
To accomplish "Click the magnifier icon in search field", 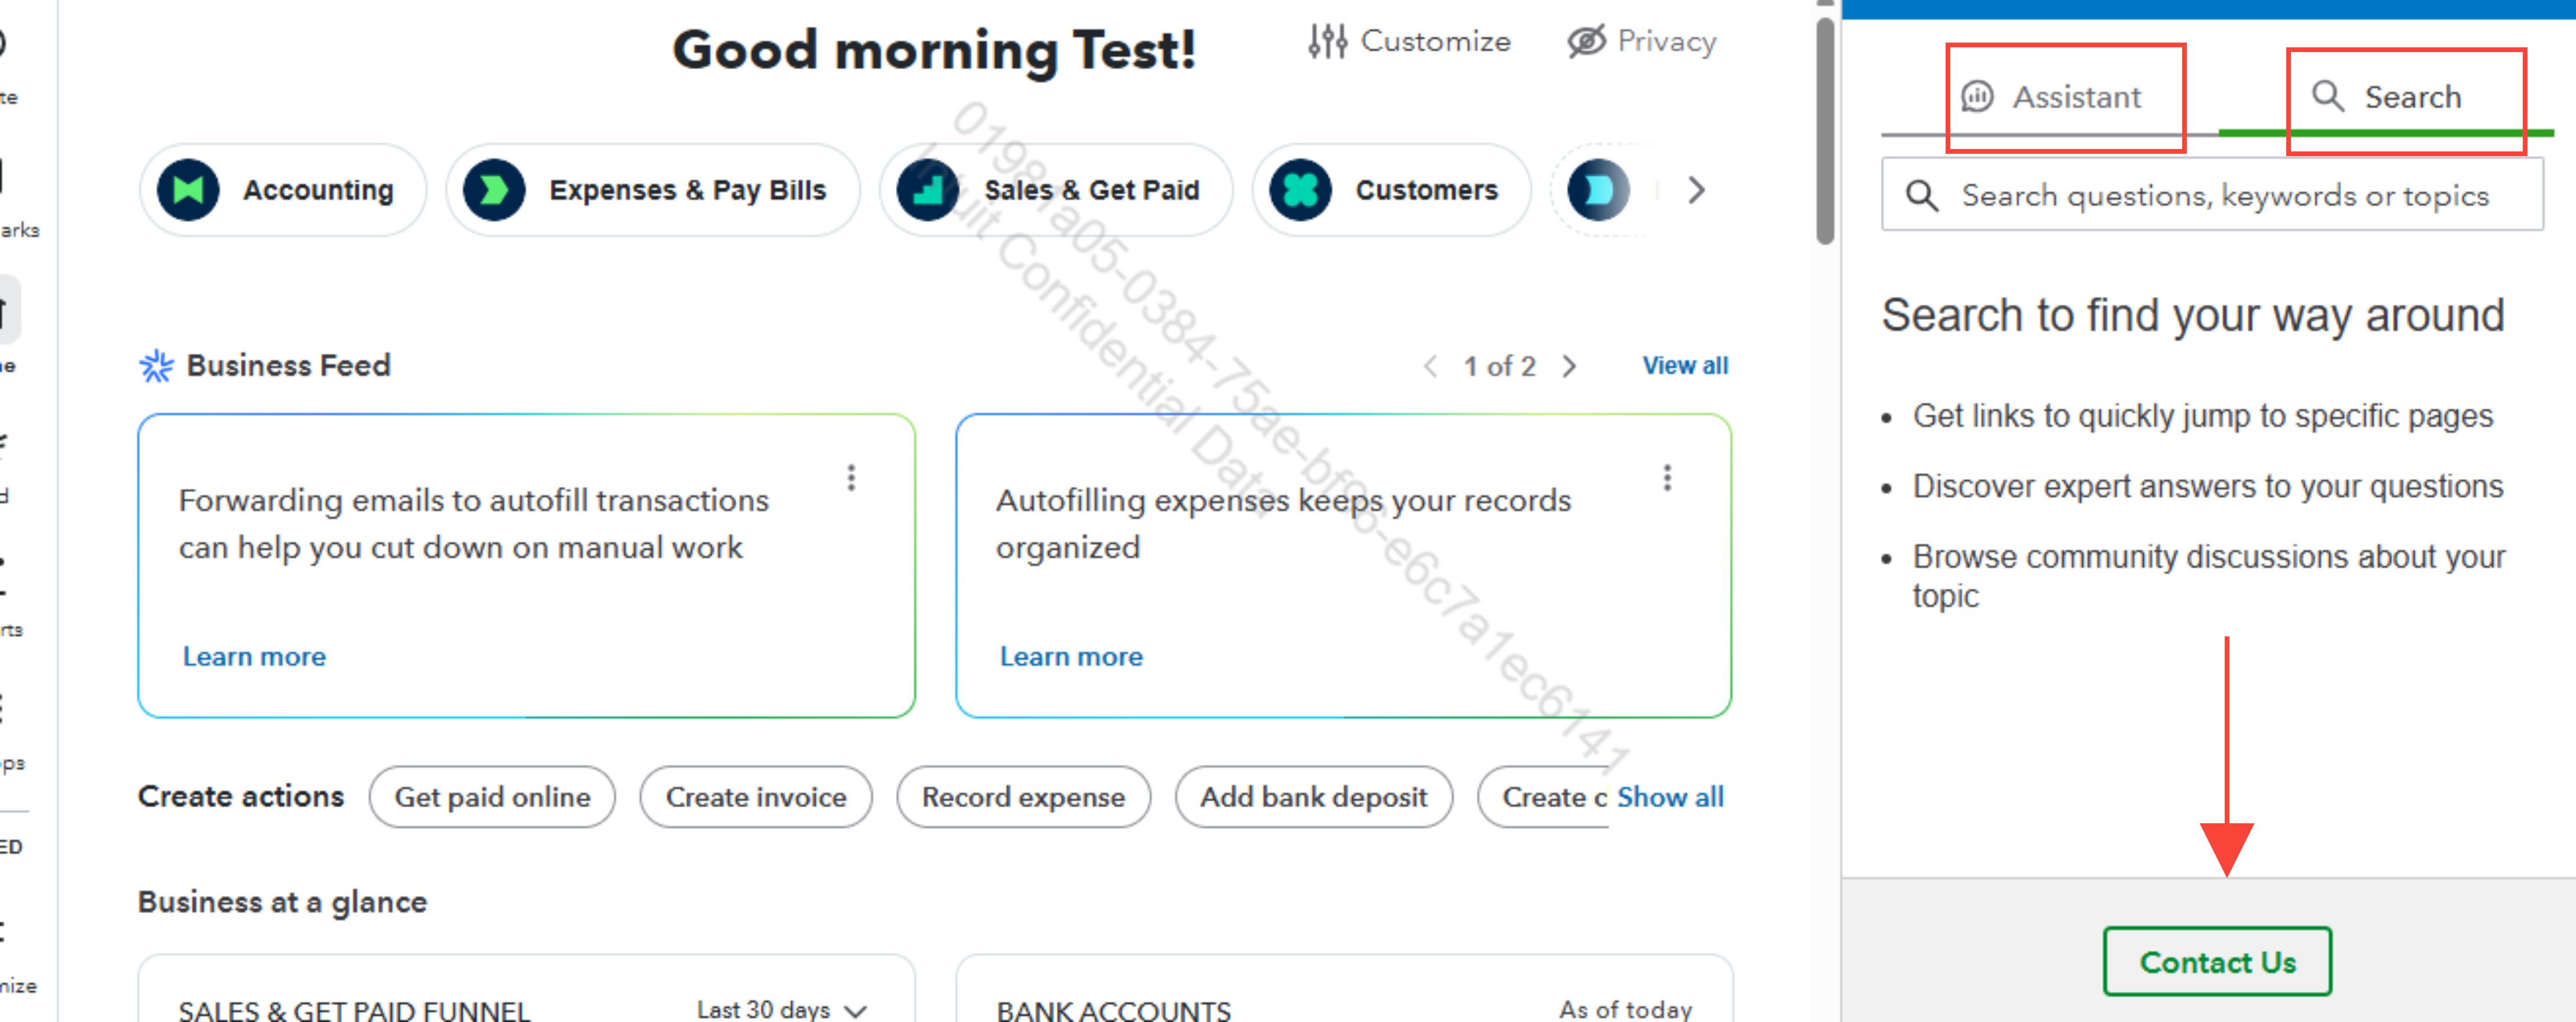I will pyautogui.click(x=1921, y=195).
